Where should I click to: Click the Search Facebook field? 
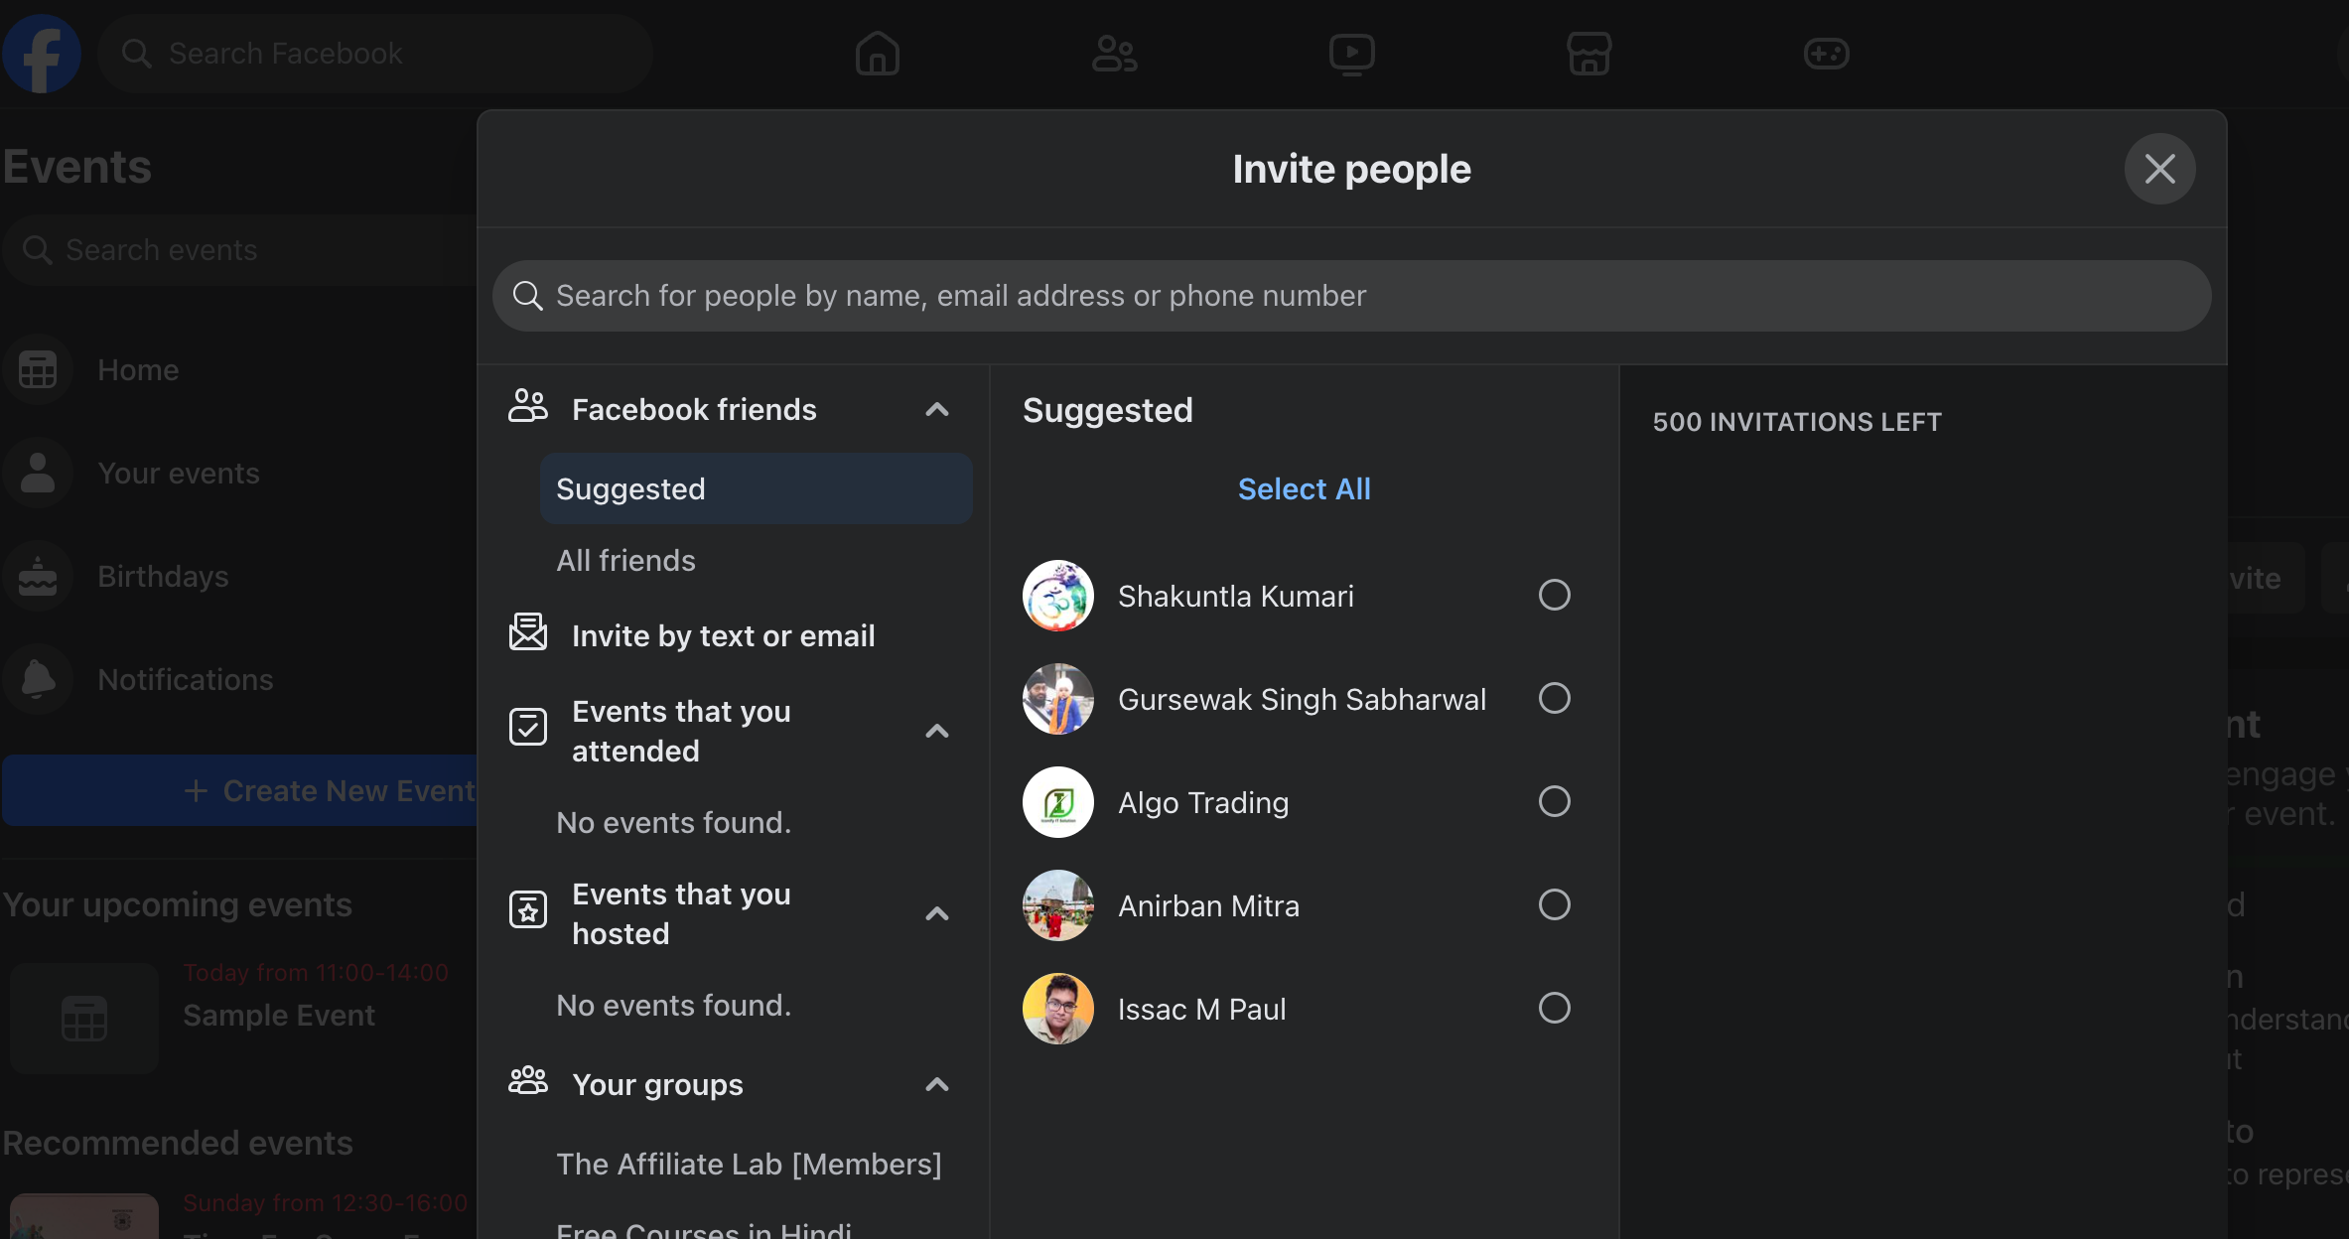pyautogui.click(x=375, y=54)
